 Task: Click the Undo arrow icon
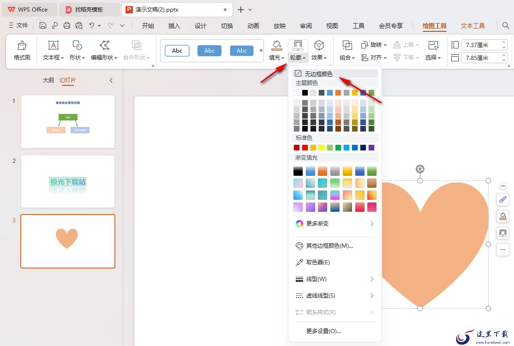point(92,25)
